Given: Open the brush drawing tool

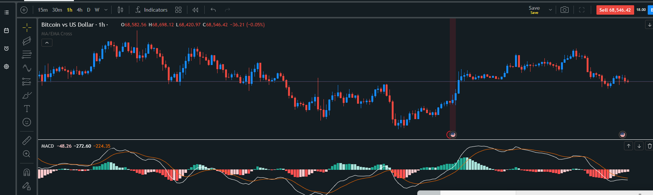Looking at the screenshot, I should 27,95.
